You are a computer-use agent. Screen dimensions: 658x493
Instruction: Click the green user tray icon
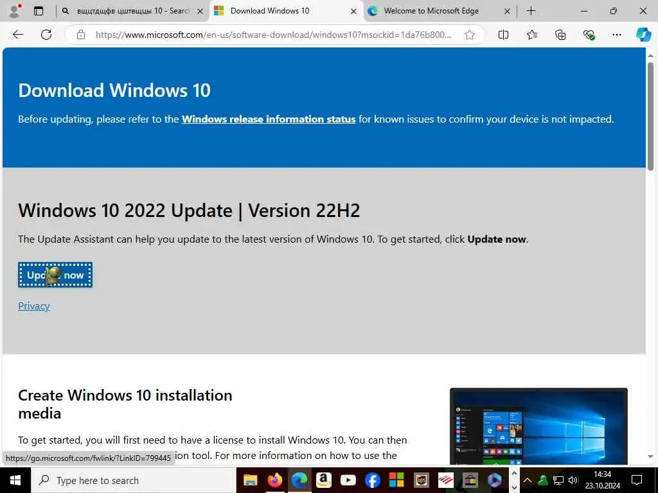point(542,480)
